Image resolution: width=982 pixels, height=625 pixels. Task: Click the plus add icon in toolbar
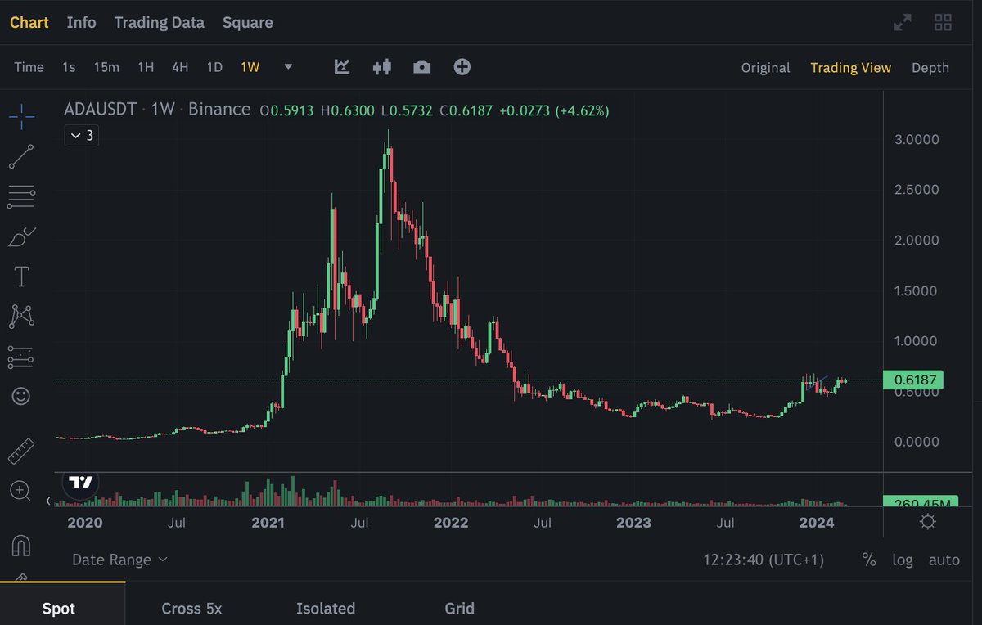click(x=462, y=67)
